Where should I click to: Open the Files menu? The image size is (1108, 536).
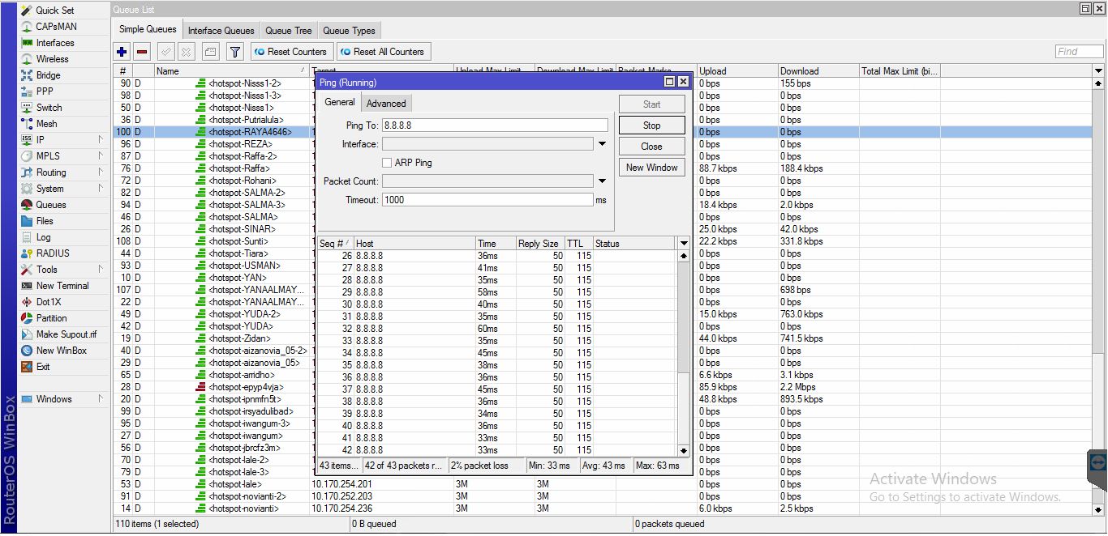pos(45,221)
